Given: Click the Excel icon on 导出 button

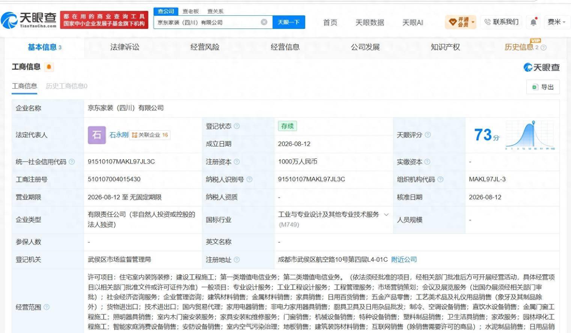Looking at the screenshot, I should [535, 87].
